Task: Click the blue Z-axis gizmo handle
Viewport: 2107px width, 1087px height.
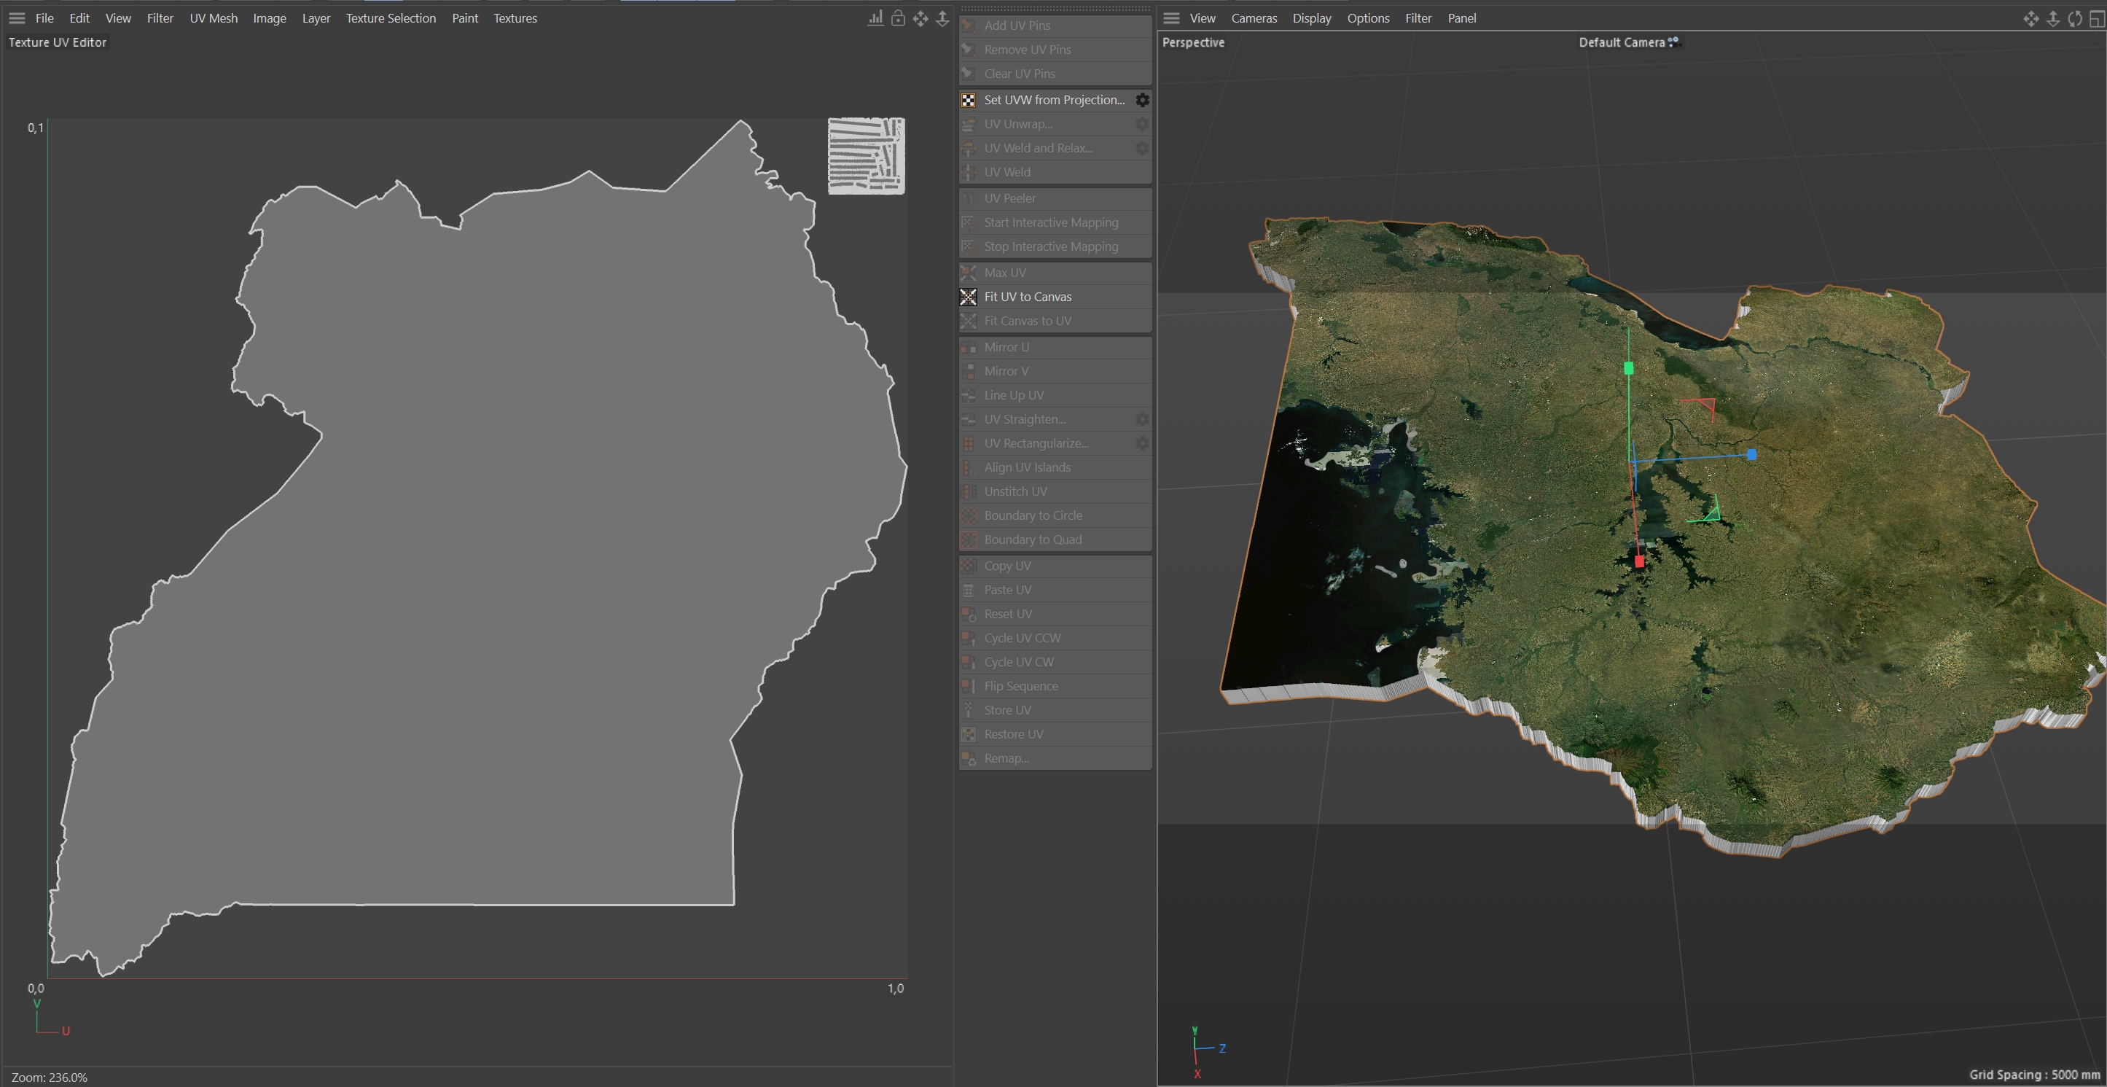Action: (x=1751, y=454)
